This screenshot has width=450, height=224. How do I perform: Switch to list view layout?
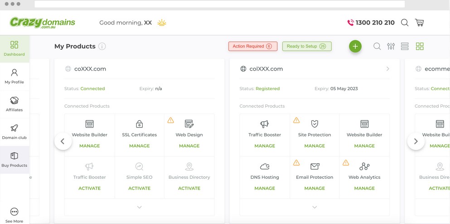pos(405,47)
